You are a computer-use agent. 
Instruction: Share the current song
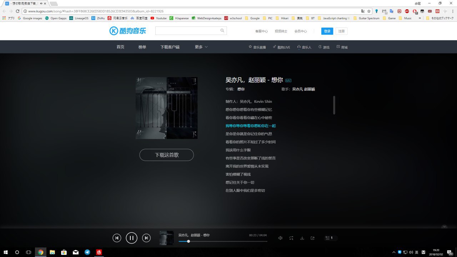(313, 238)
